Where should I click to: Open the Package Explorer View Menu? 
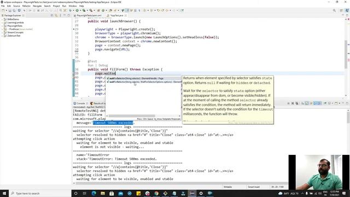pyautogui.click(x=60, y=15)
